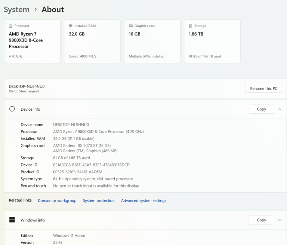Click the Installed RAM memory icon
The height and width of the screenshot is (245, 287).
click(71, 26)
